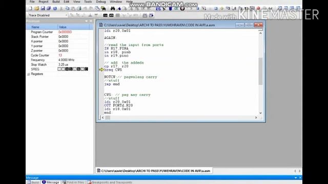Open the Project menu
This screenshot has height=184, width=328.
pyautogui.click(x=43, y=2)
